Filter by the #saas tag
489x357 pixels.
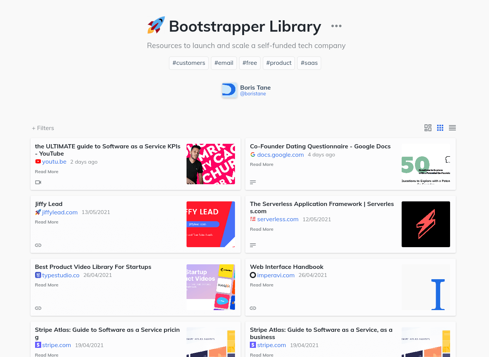[x=309, y=63]
